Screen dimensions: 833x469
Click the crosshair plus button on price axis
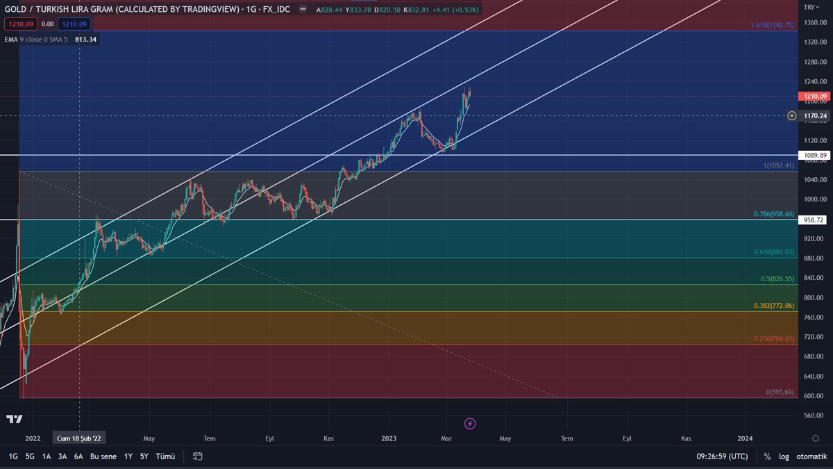[792, 115]
